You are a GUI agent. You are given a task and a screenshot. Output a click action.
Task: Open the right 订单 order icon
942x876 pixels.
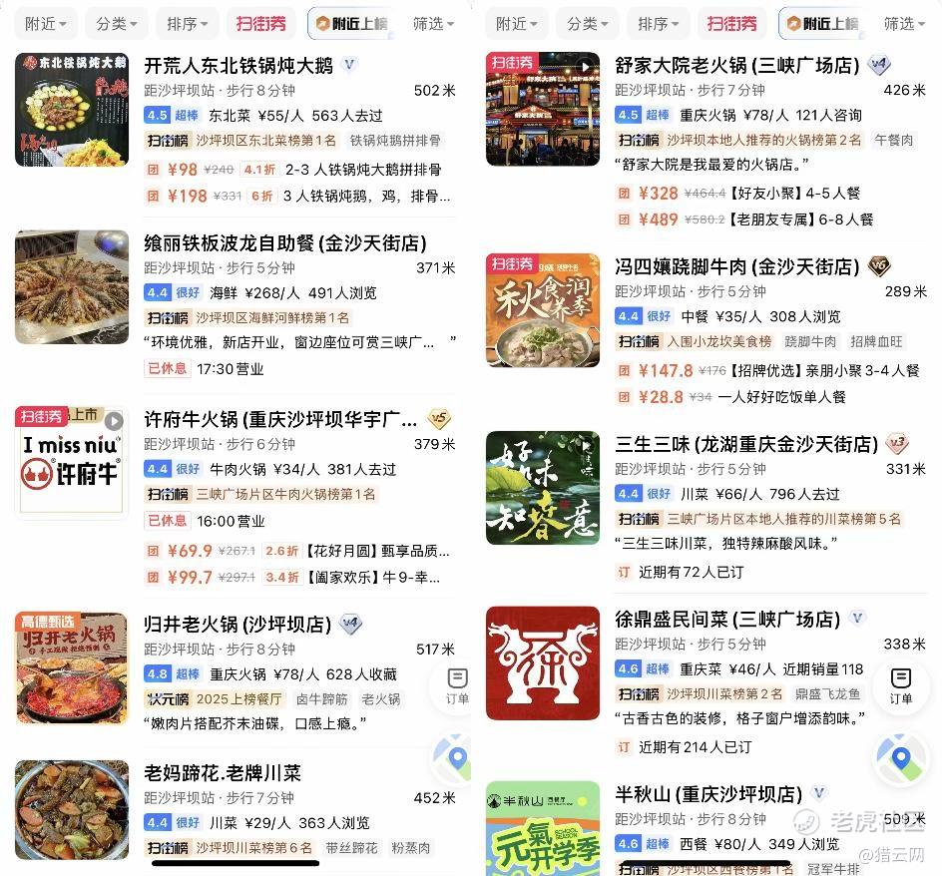900,685
